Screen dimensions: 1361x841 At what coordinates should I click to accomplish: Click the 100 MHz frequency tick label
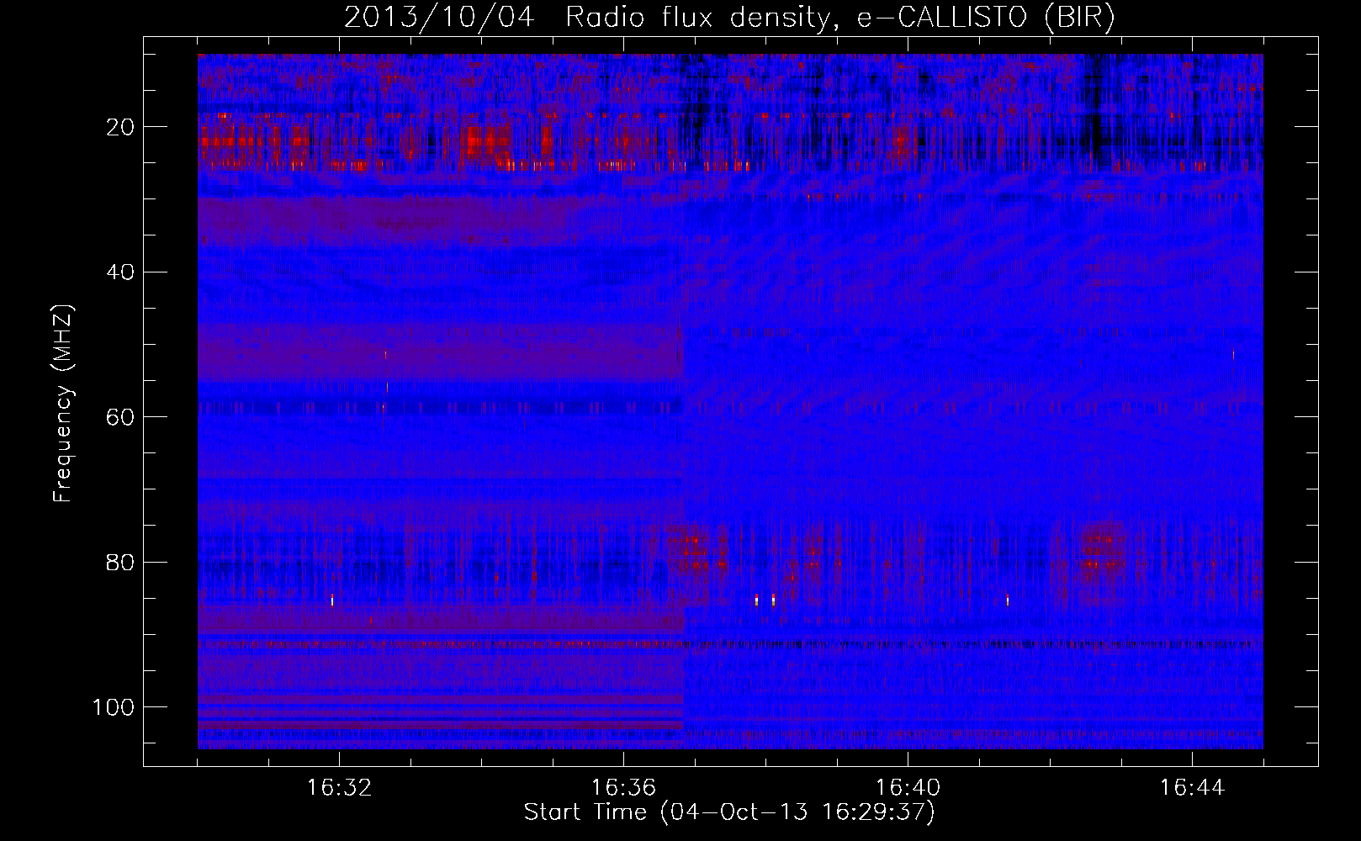pyautogui.click(x=114, y=707)
